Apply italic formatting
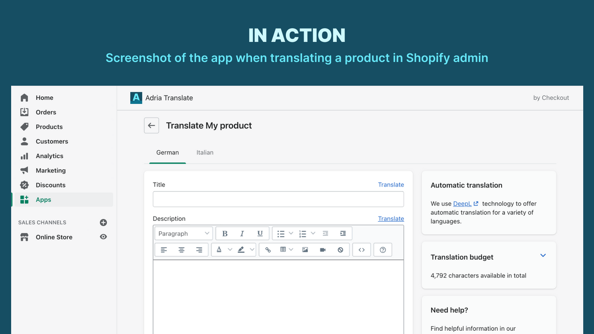 click(x=242, y=233)
